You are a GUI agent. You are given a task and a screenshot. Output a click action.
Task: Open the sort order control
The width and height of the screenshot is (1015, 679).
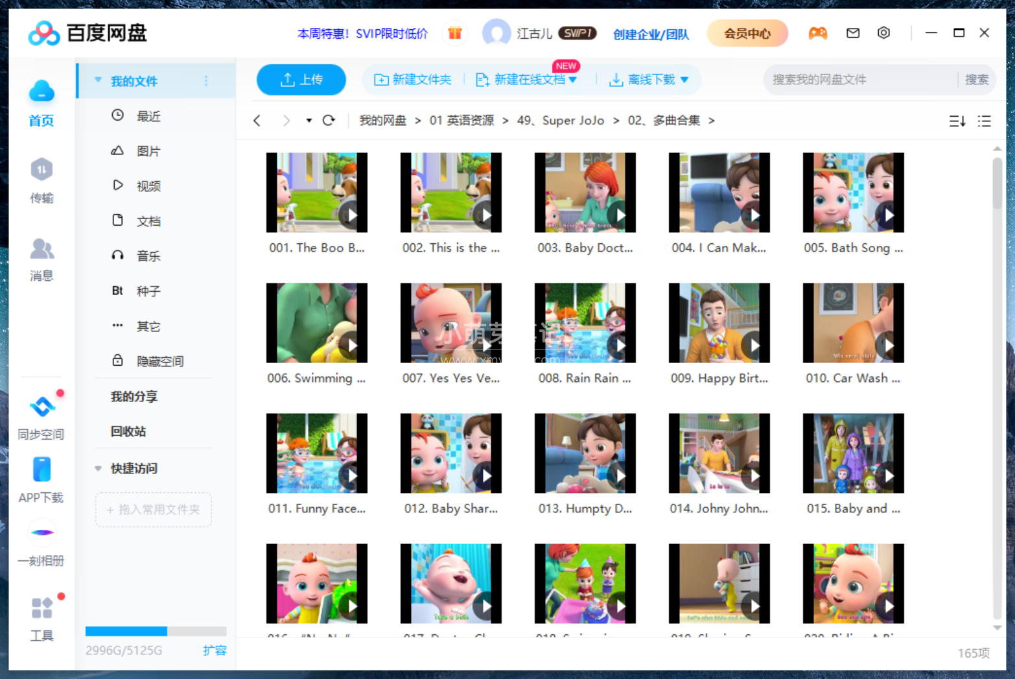coord(957,121)
